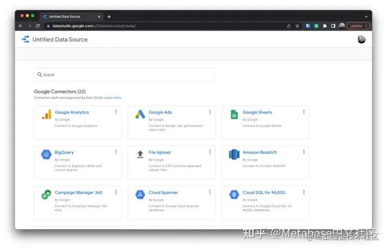387x249 pixels.
Task: Select the Cloud SQL for MySQL title
Action: 264,192
